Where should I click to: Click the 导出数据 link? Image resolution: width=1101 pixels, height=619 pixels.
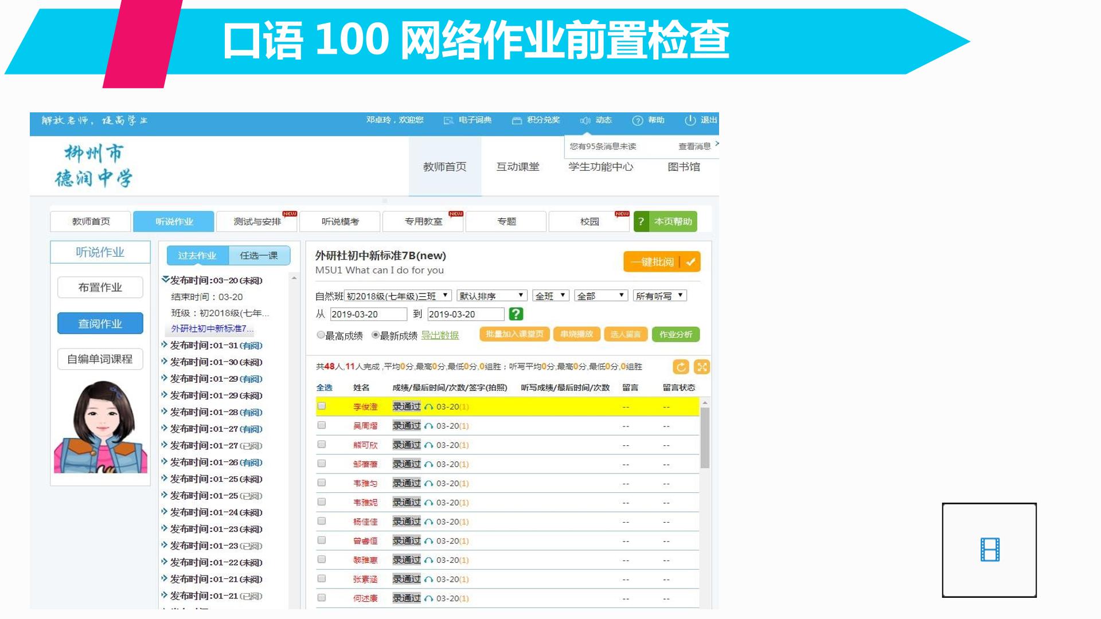coord(440,335)
